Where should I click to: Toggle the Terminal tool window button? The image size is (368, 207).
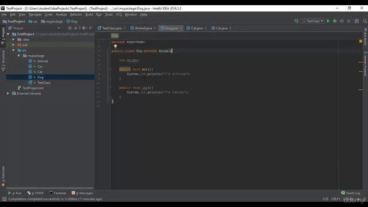click(57, 193)
